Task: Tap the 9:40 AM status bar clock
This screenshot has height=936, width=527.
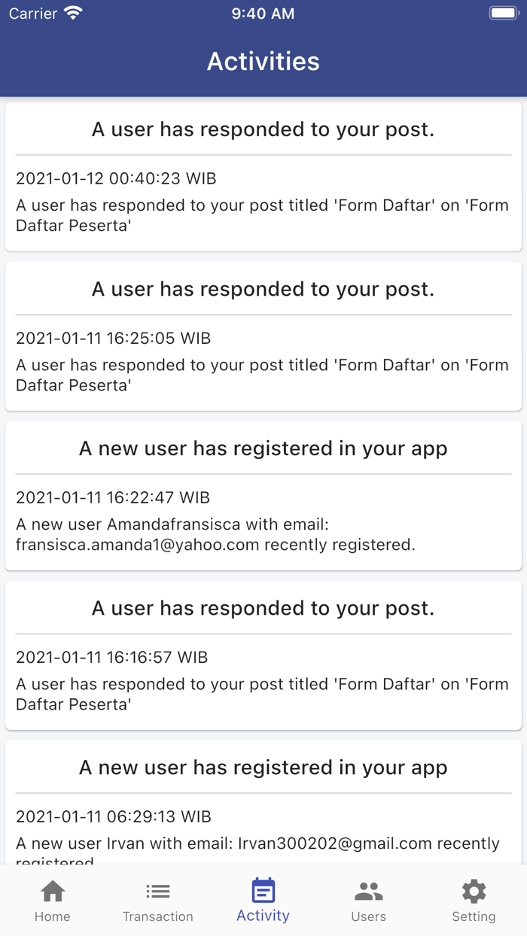Action: tap(263, 14)
